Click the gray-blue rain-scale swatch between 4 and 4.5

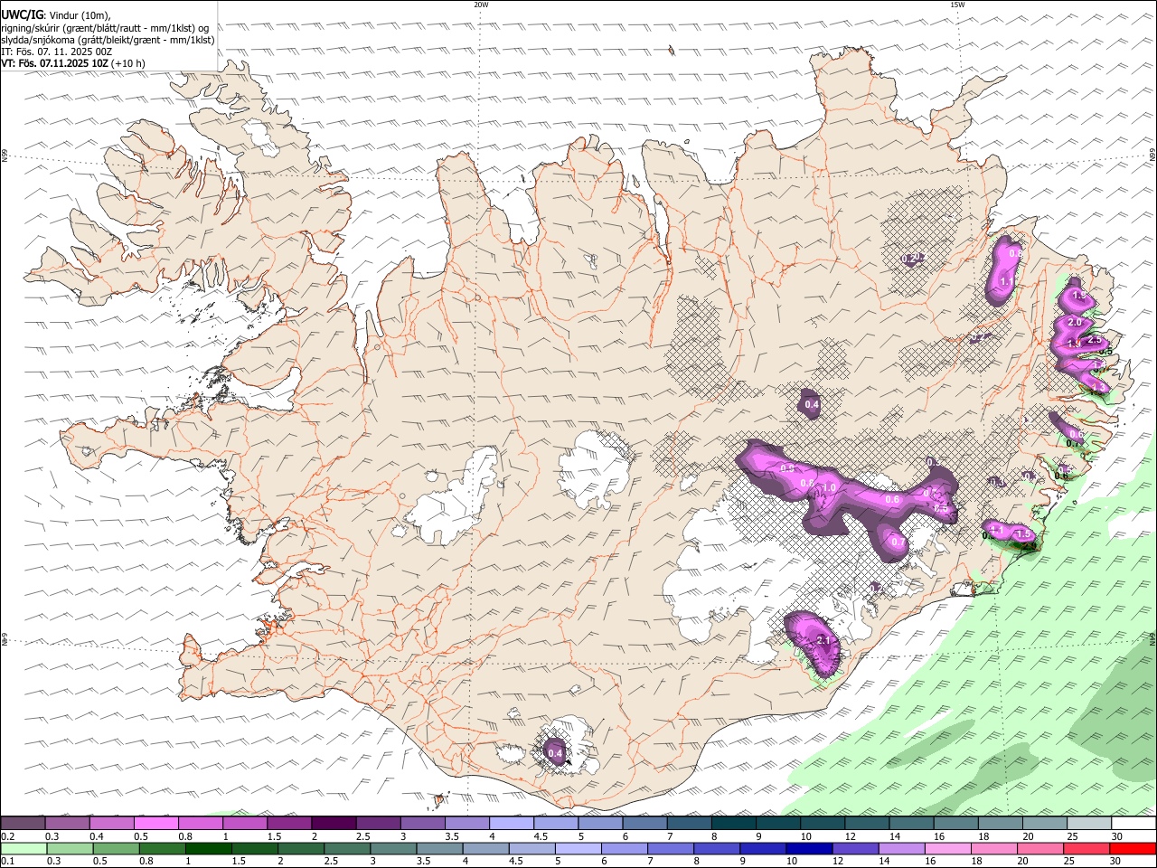tap(485, 849)
